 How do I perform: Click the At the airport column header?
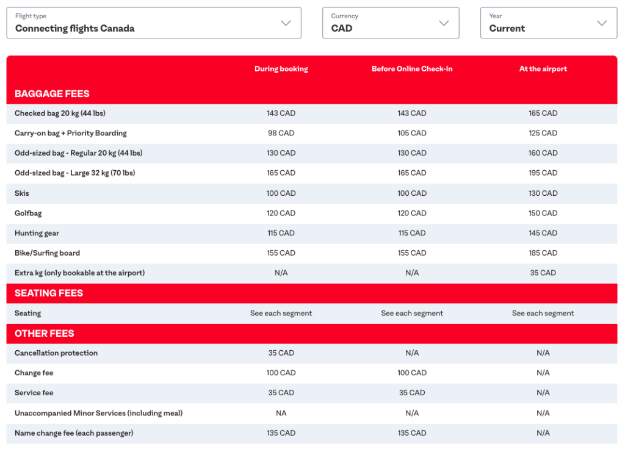(x=543, y=69)
